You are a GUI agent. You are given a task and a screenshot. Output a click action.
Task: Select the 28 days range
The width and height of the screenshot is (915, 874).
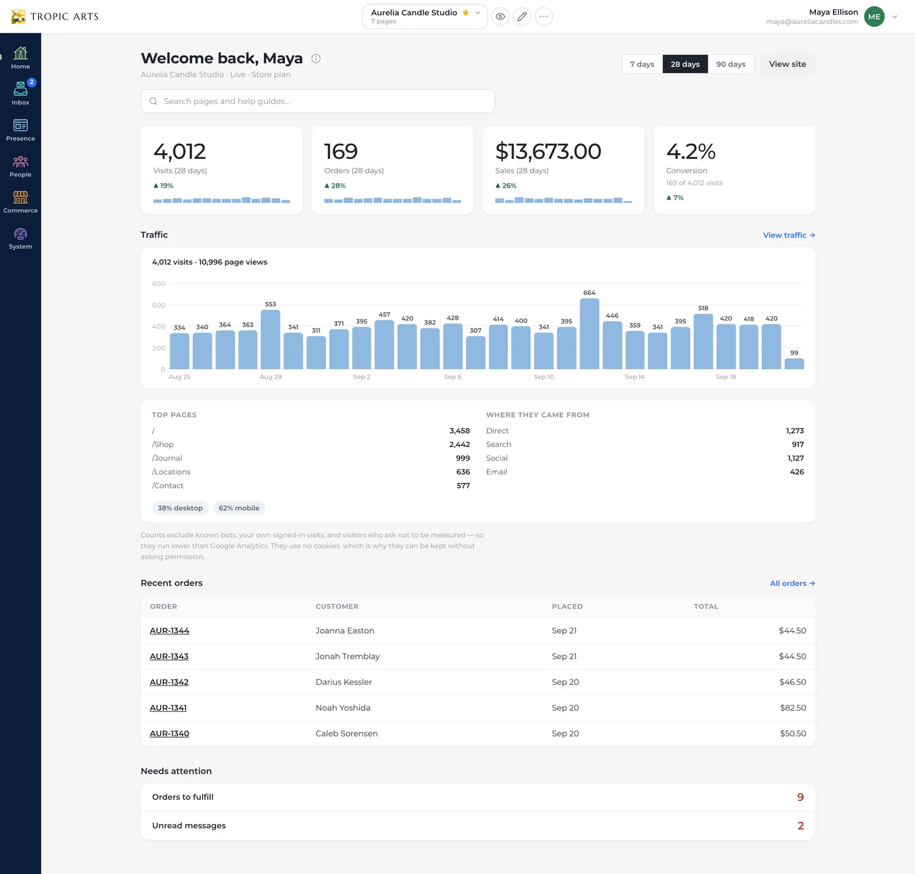tap(685, 64)
